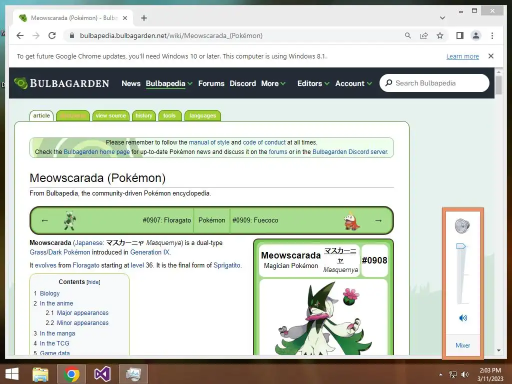Click the Learn more link
Screen dimensions: 512x384
(462, 56)
